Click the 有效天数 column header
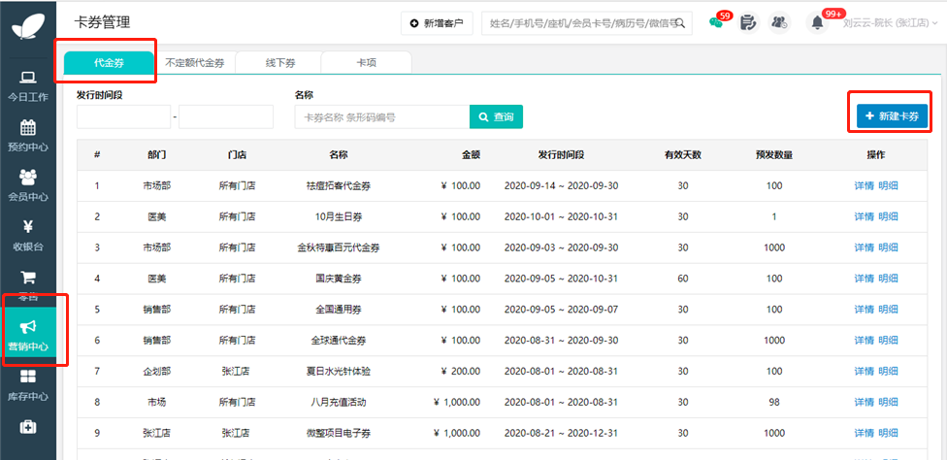 pyautogui.click(x=682, y=154)
